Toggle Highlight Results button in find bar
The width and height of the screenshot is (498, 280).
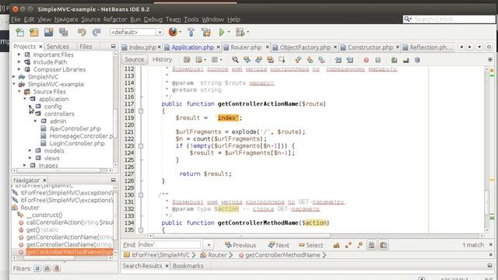371,245
